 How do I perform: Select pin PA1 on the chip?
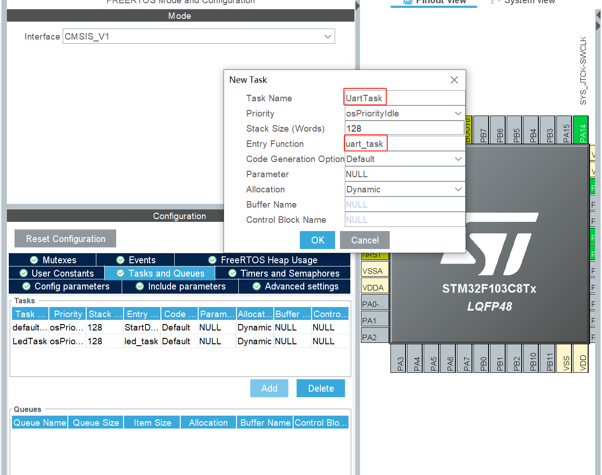click(x=375, y=320)
